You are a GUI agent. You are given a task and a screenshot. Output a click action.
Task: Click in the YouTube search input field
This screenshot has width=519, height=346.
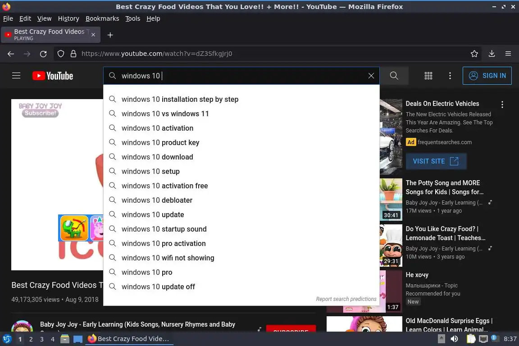pyautogui.click(x=241, y=76)
